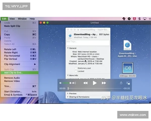
Task: Click the 651 bytes size text
Action: (104, 35)
